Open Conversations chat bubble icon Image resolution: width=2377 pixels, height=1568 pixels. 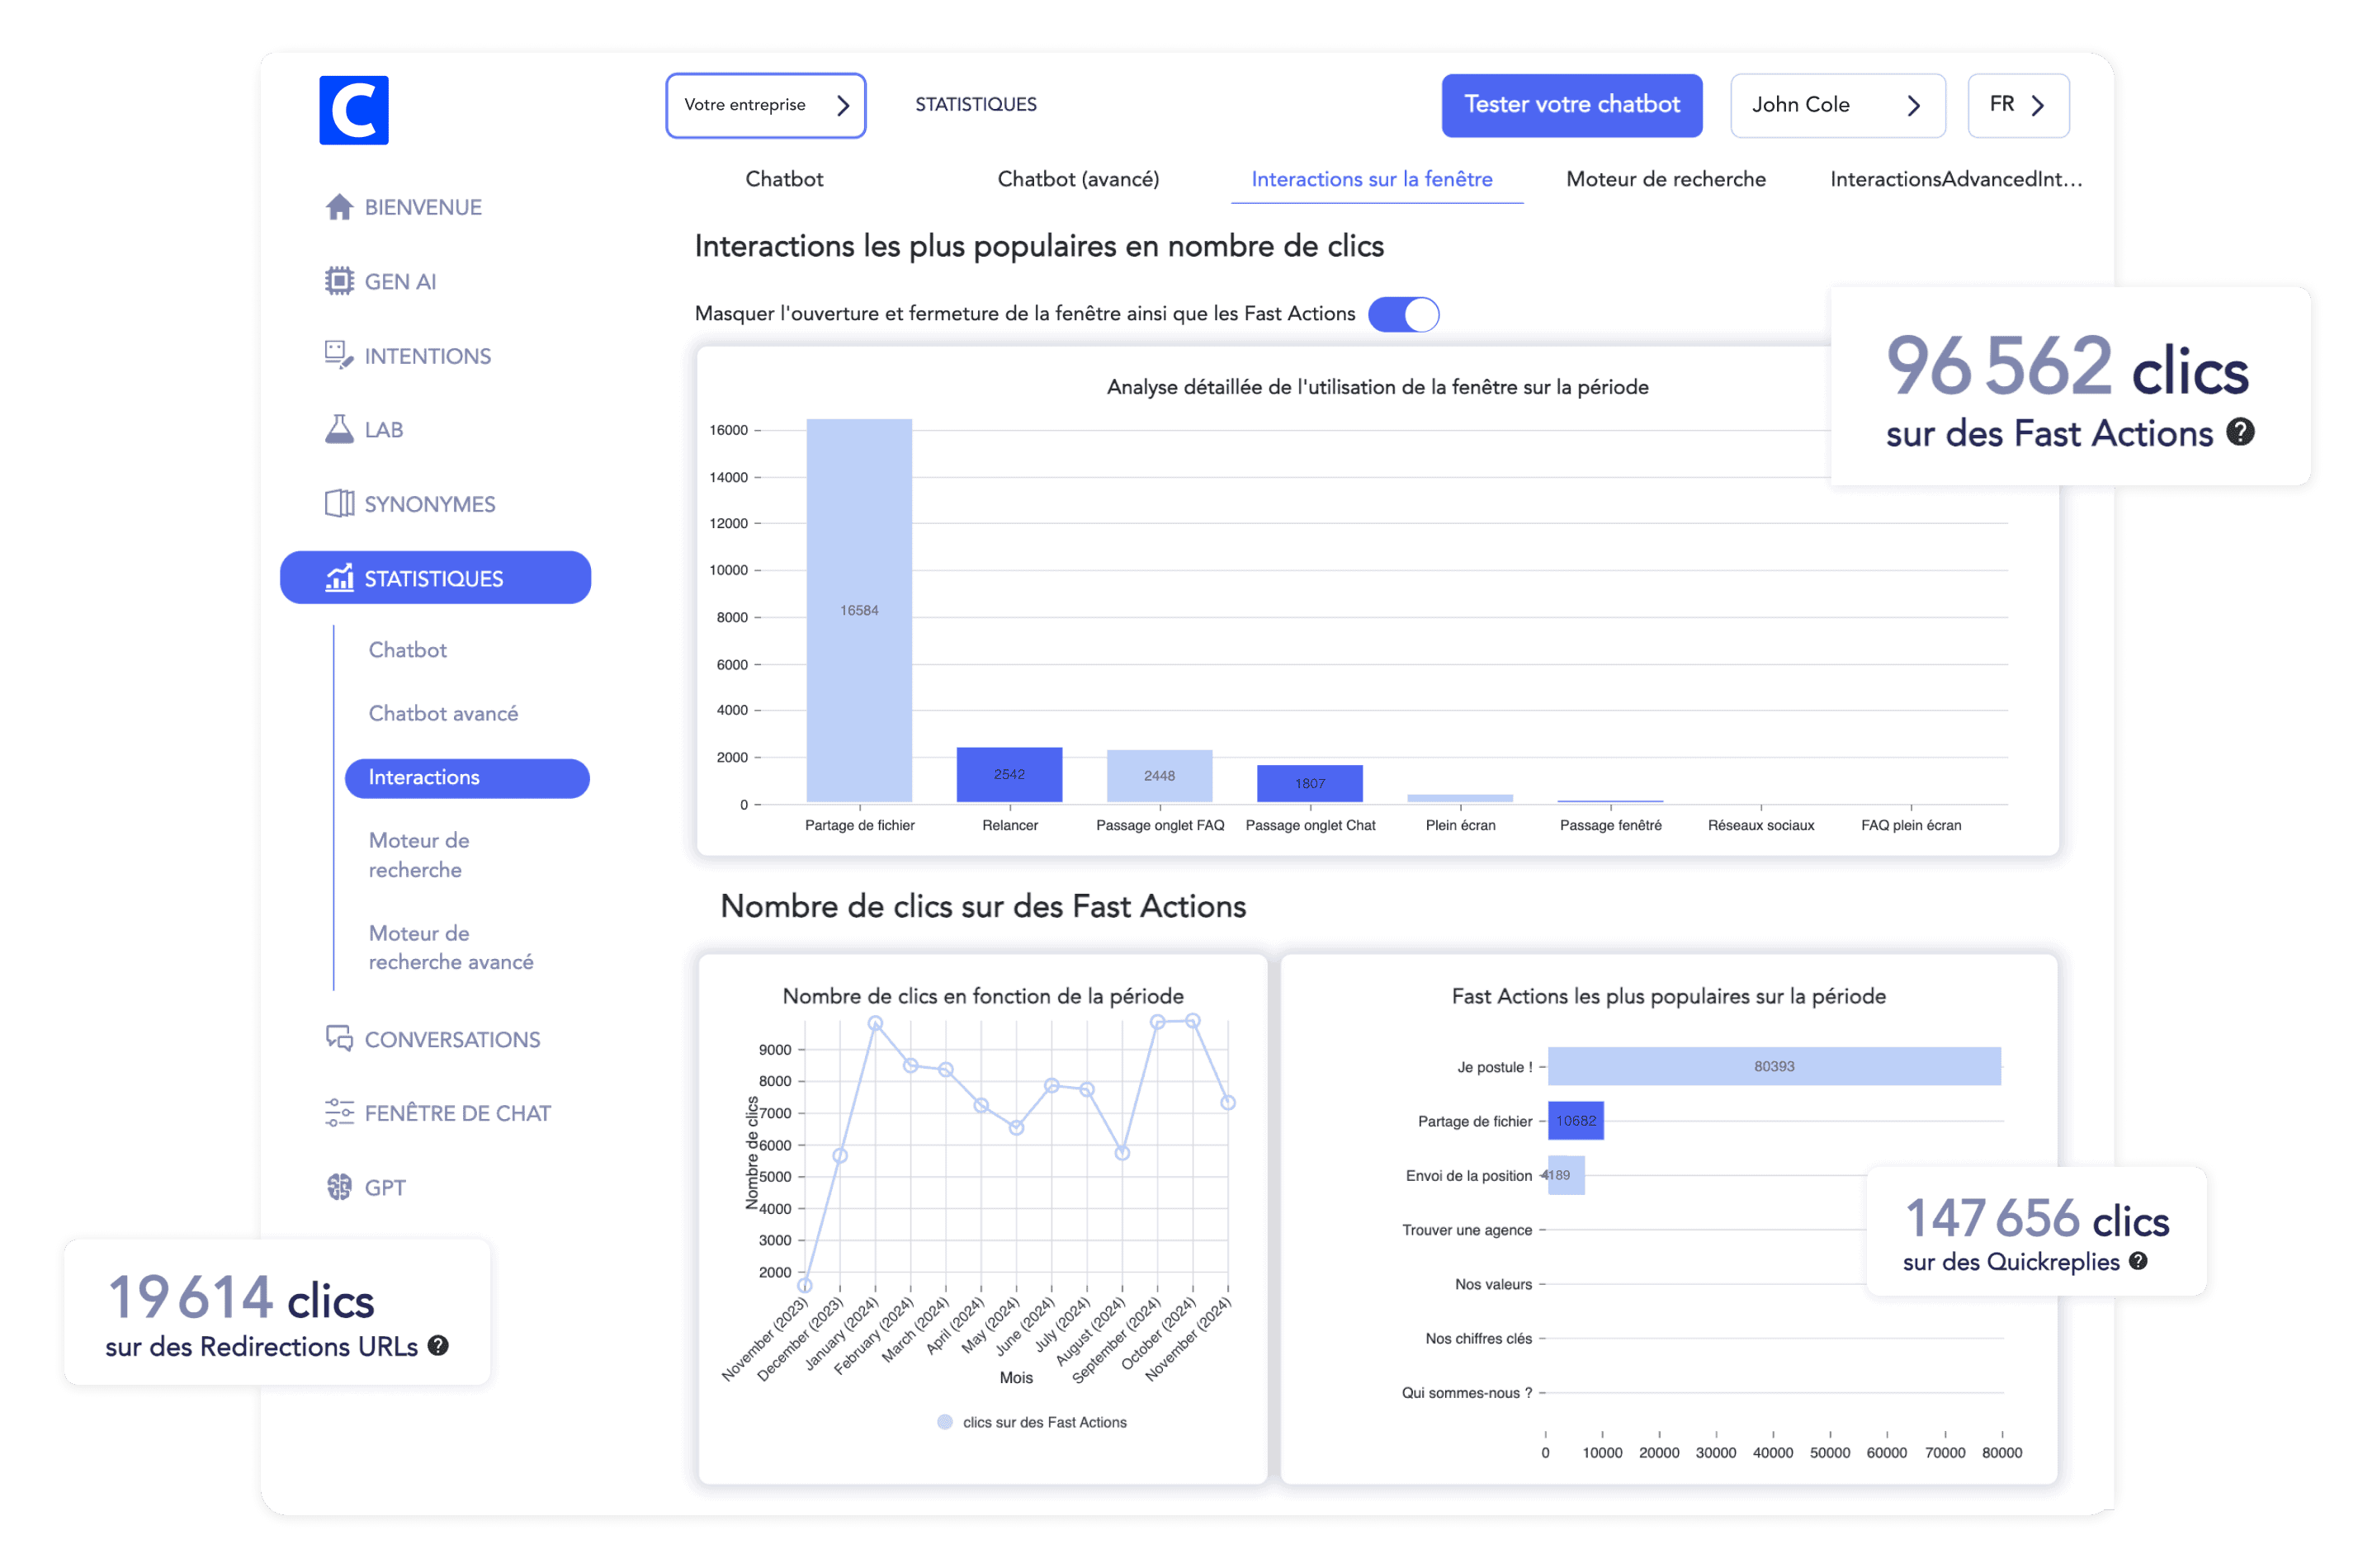(x=339, y=1039)
